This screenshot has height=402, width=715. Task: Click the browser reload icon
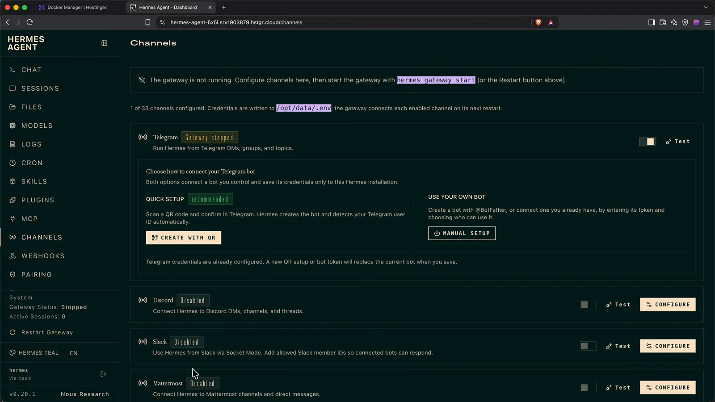click(x=30, y=22)
